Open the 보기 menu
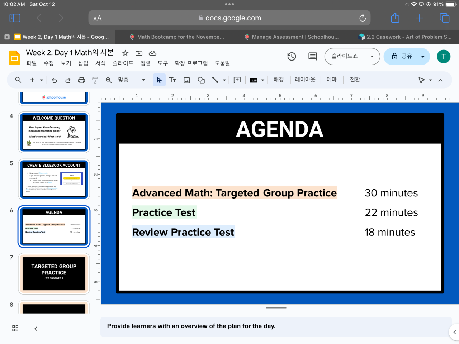The height and width of the screenshot is (344, 459). pyautogui.click(x=66, y=63)
